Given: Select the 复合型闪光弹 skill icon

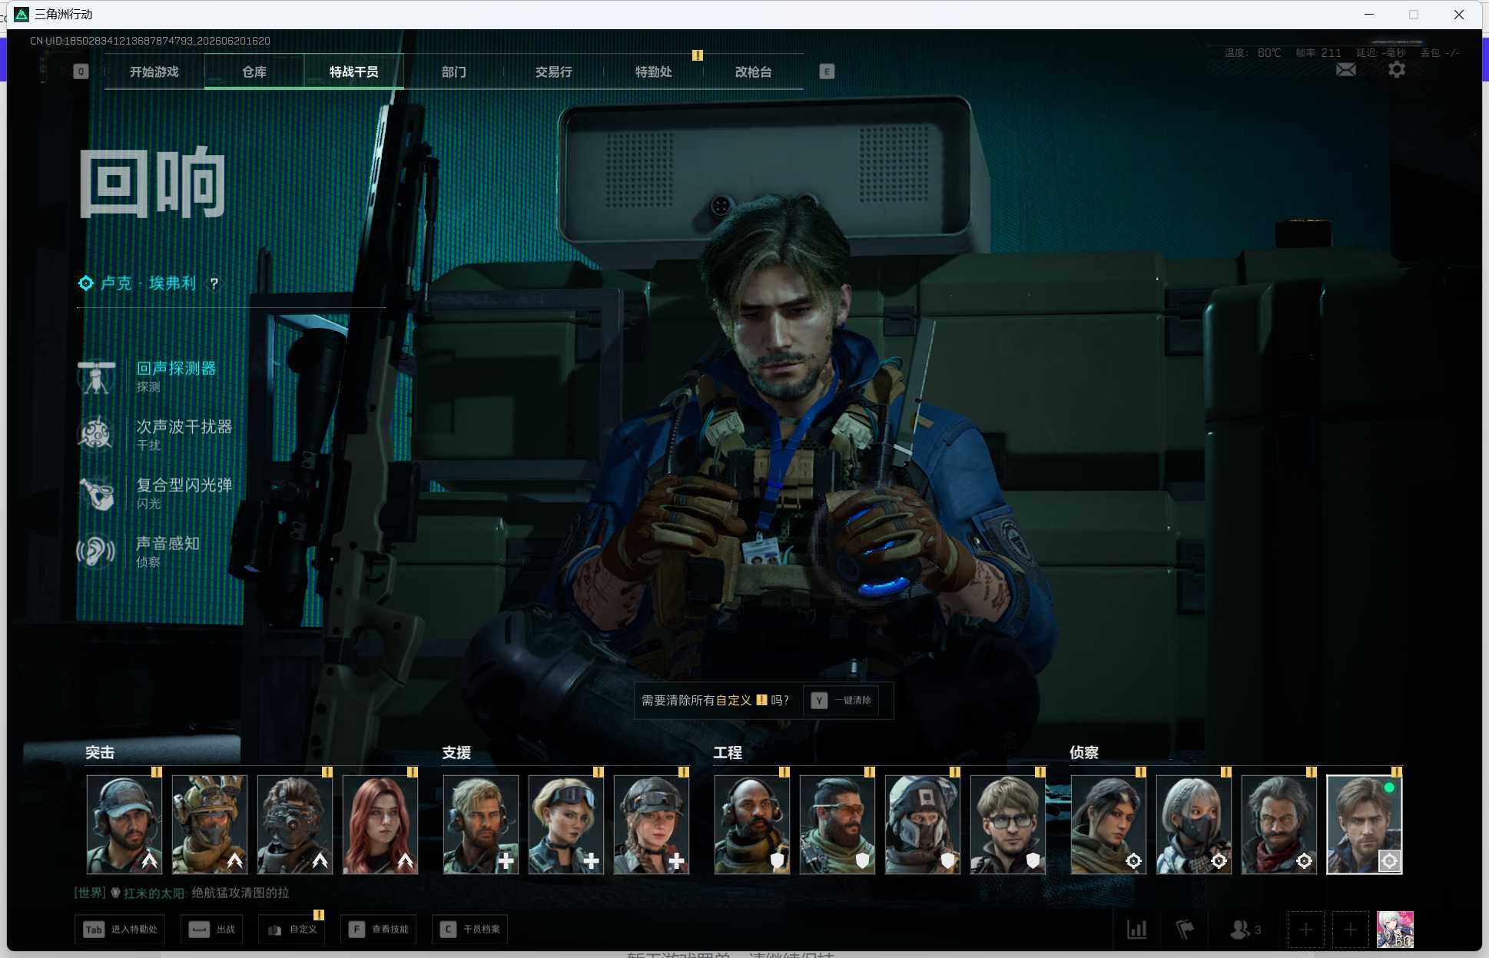Looking at the screenshot, I should [96, 492].
